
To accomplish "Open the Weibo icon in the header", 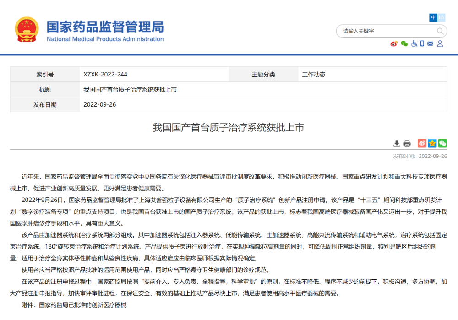I will 394,44.
